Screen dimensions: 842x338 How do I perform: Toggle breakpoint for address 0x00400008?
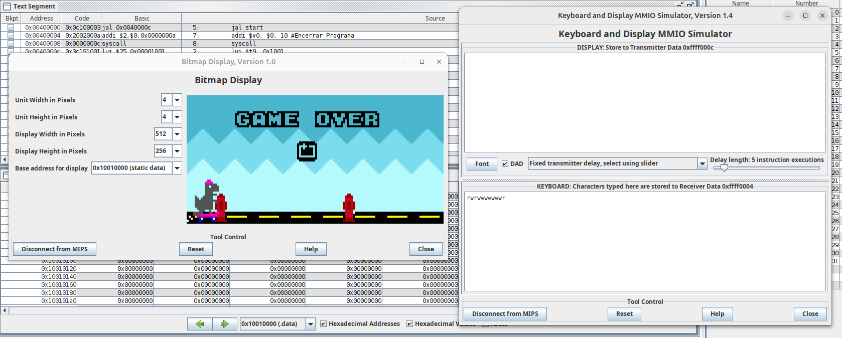[11, 44]
